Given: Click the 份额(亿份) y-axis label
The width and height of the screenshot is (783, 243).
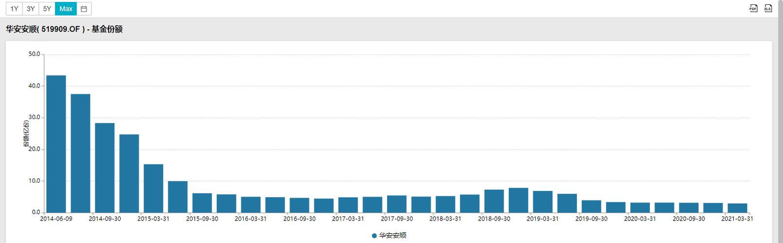Looking at the screenshot, I should [x=26, y=134].
